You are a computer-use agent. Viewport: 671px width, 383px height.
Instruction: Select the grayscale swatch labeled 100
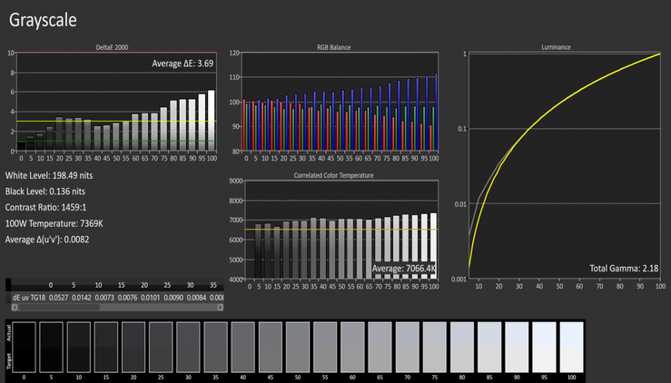point(572,347)
